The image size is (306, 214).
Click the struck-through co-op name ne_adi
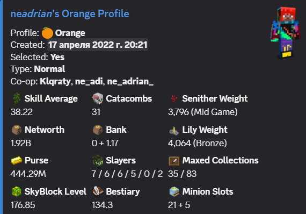coord(89,82)
